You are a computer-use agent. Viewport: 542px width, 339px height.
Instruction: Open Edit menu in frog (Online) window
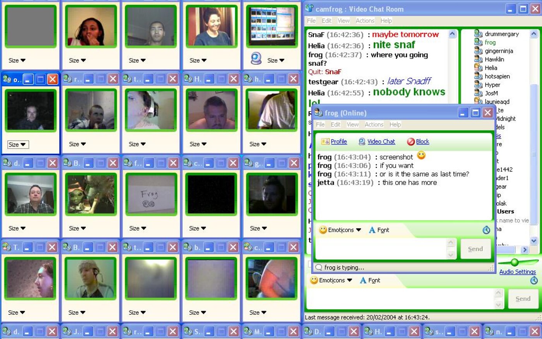coord(336,124)
